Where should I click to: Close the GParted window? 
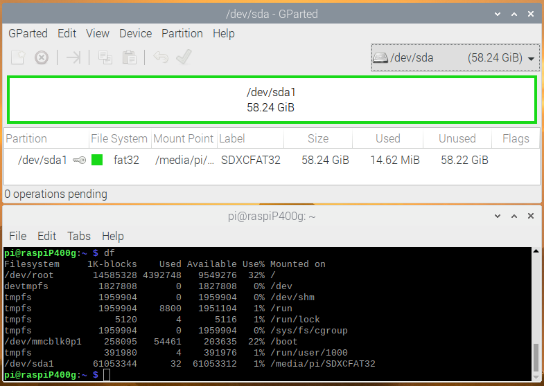[531, 15]
